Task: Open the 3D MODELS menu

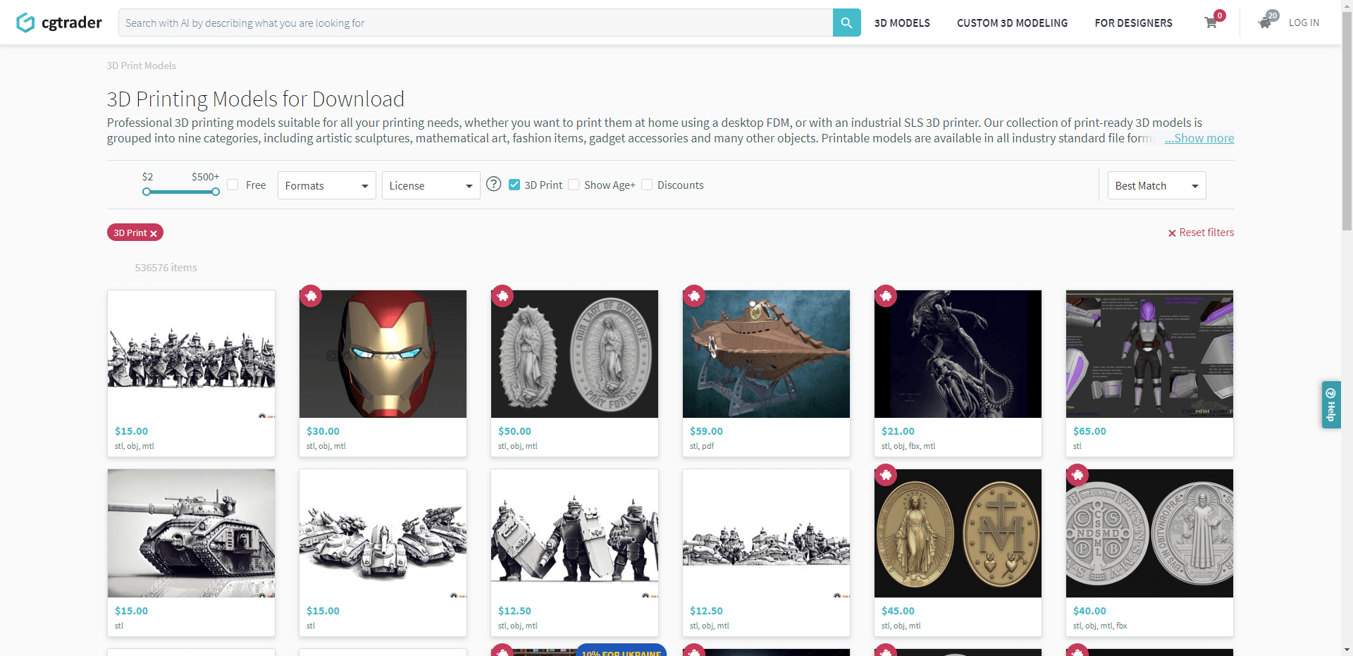Action: click(x=902, y=23)
